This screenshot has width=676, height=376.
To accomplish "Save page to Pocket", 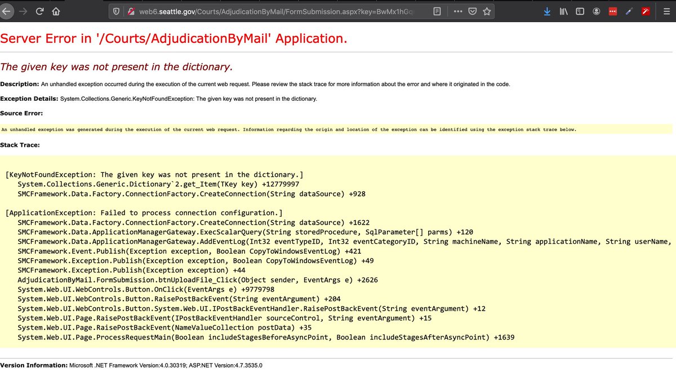I will 473,11.
